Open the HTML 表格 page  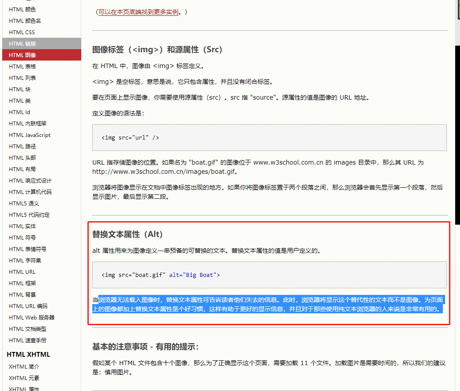coord(20,66)
